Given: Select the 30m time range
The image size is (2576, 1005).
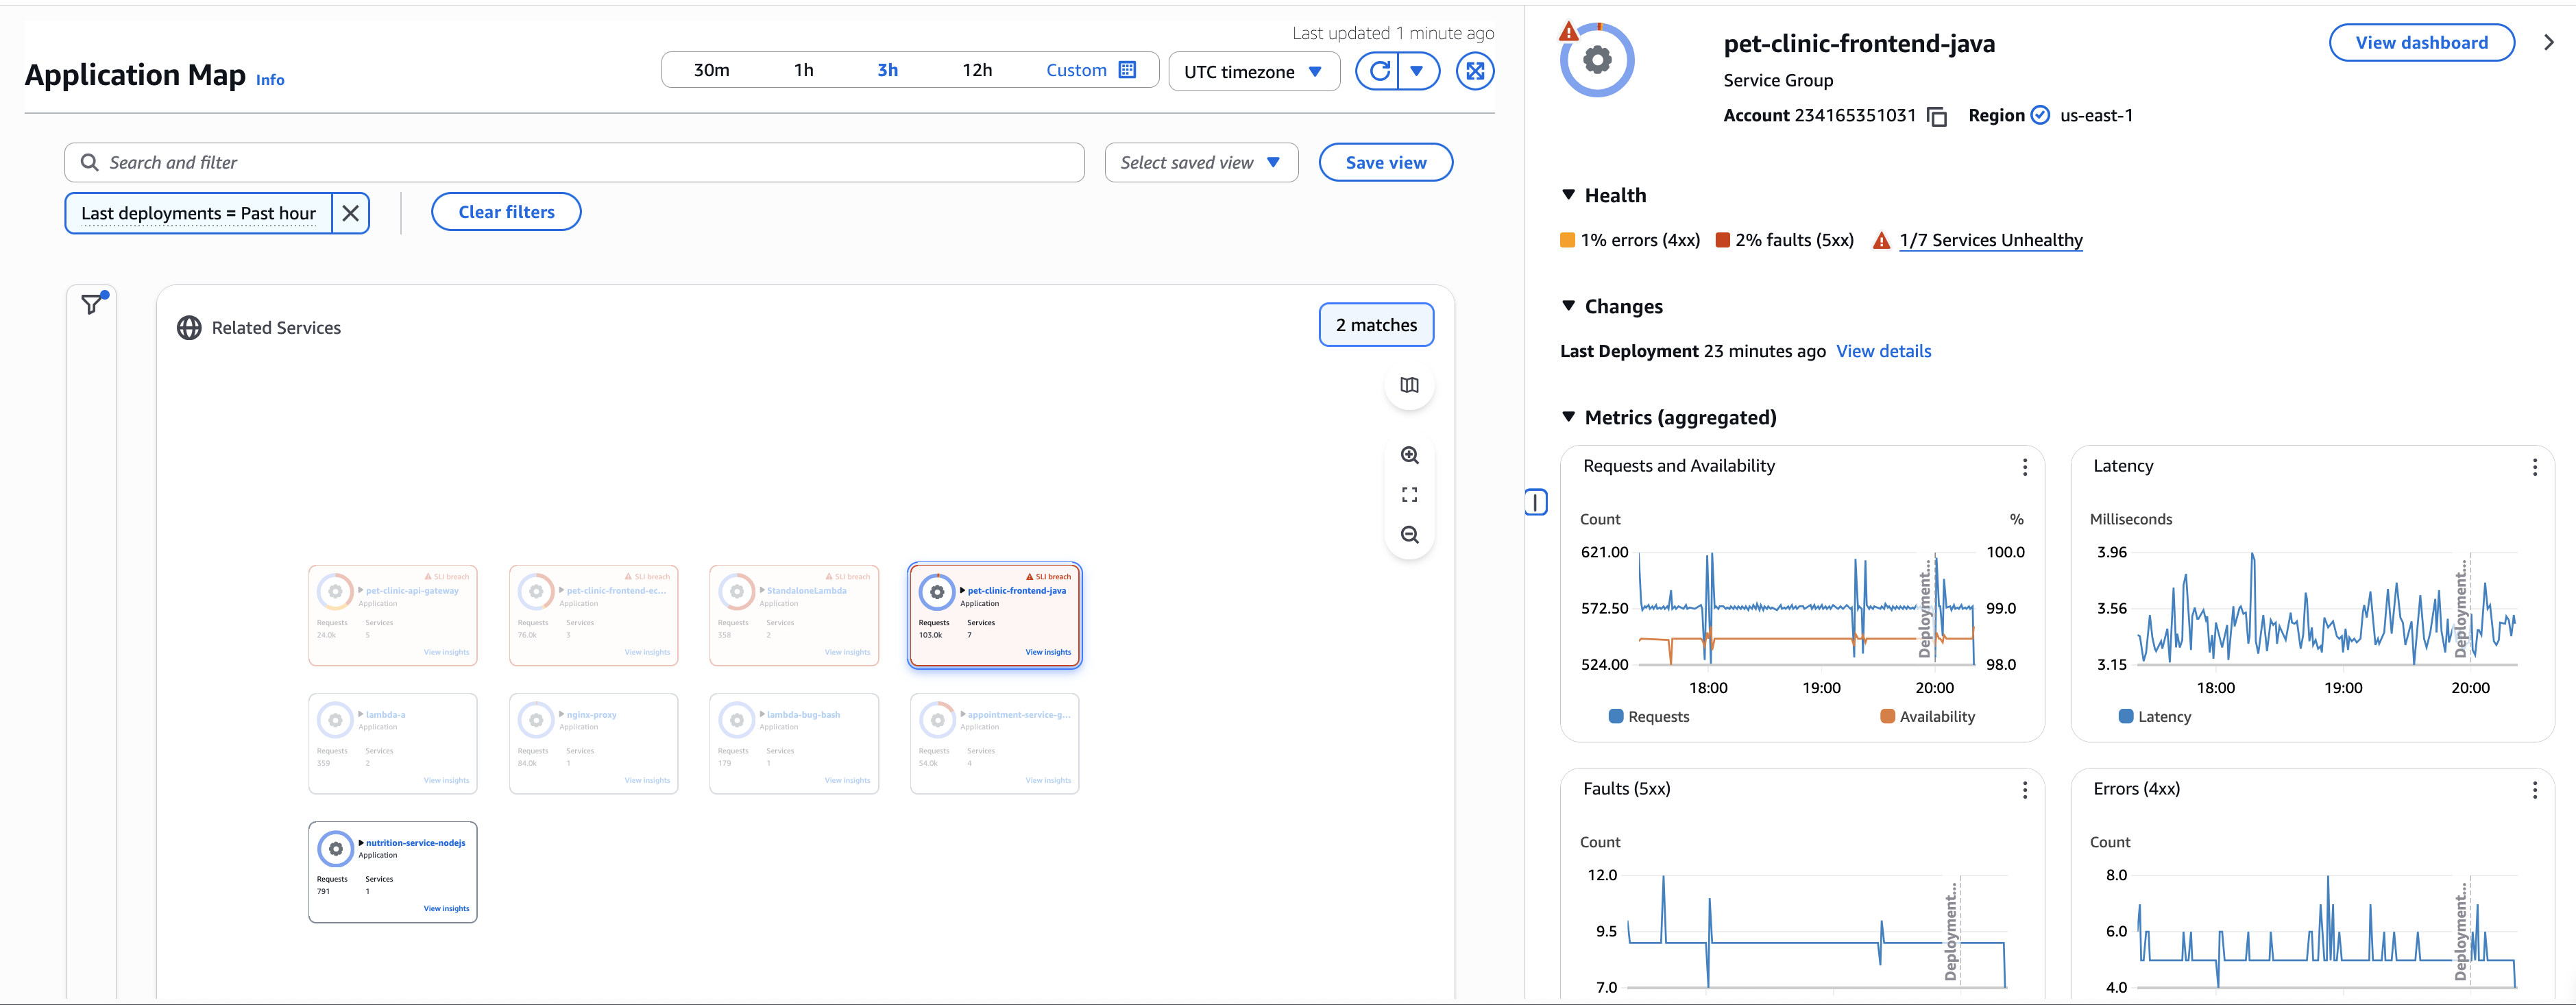Looking at the screenshot, I should pos(711,69).
